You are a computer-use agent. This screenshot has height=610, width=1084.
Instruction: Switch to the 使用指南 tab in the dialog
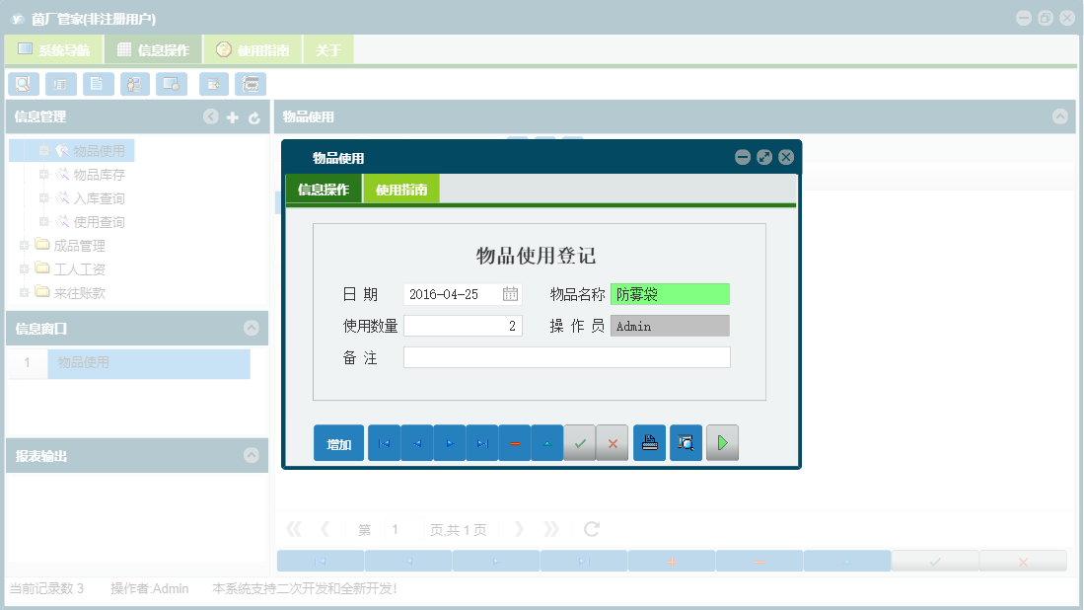[x=404, y=188]
